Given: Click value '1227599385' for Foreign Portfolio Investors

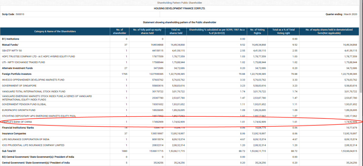Looking at the screenshot, I should click(x=157, y=74).
